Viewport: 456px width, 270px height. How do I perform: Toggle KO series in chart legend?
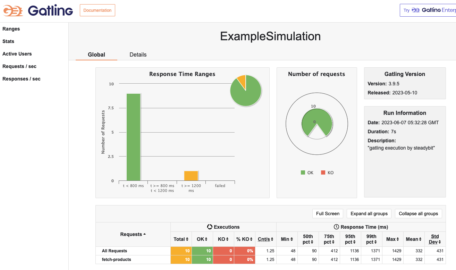327,172
